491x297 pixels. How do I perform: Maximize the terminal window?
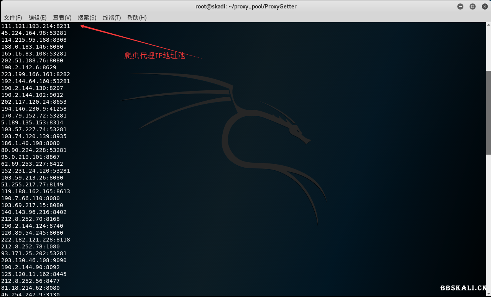click(x=473, y=7)
